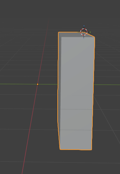Click the dark left side face of box
Viewport: 120px width, 174px height.
[x=59, y=89]
